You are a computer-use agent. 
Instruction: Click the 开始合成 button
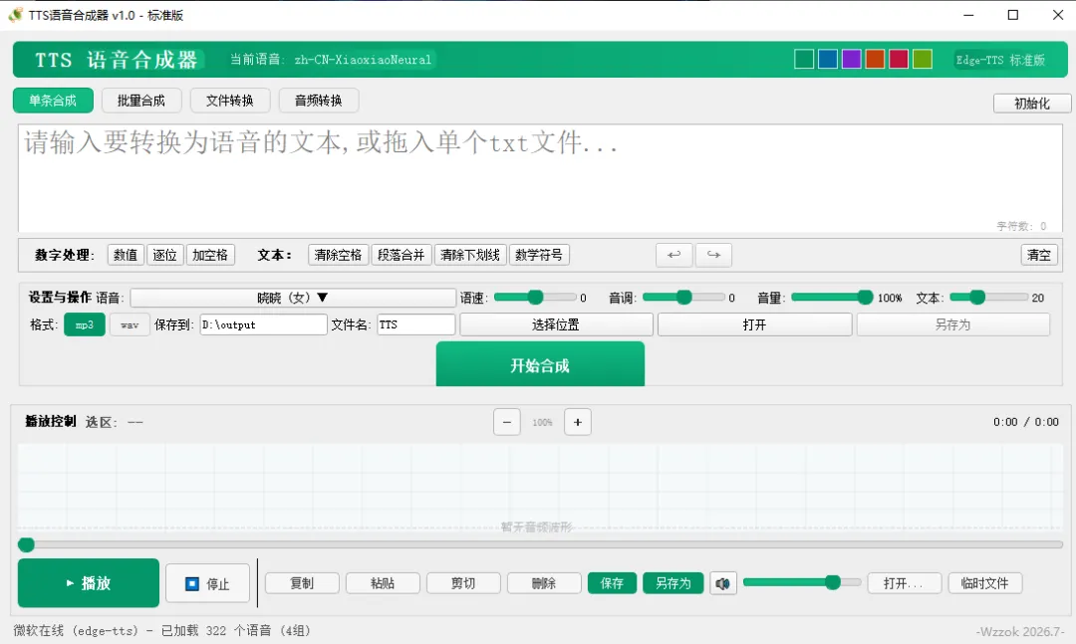pyautogui.click(x=540, y=365)
